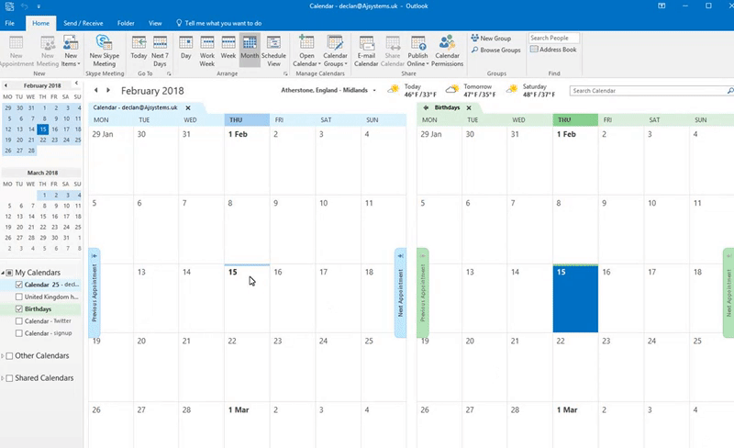The image size is (734, 448).
Task: Open the New Items dropdown
Action: [71, 51]
